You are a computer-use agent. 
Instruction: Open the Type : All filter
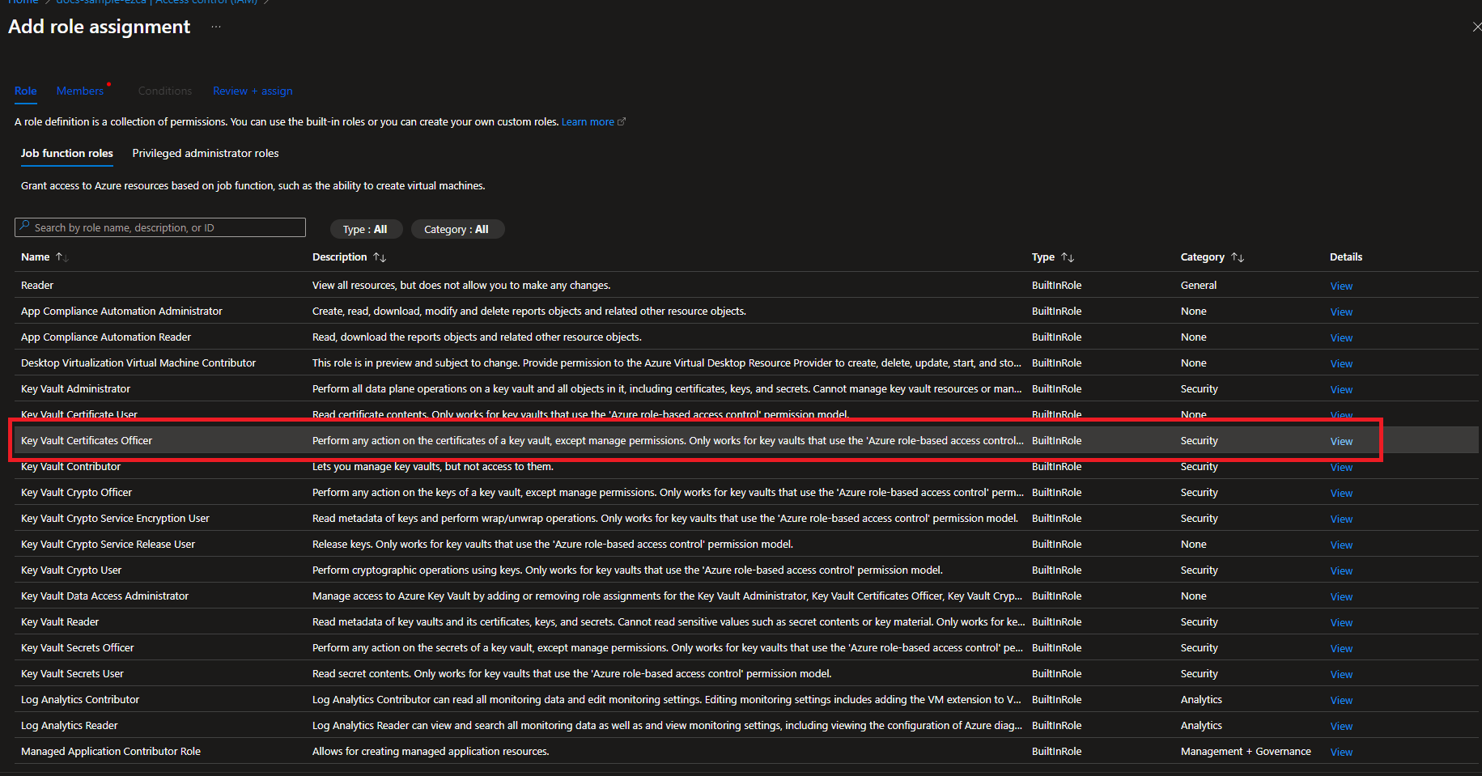pos(365,230)
